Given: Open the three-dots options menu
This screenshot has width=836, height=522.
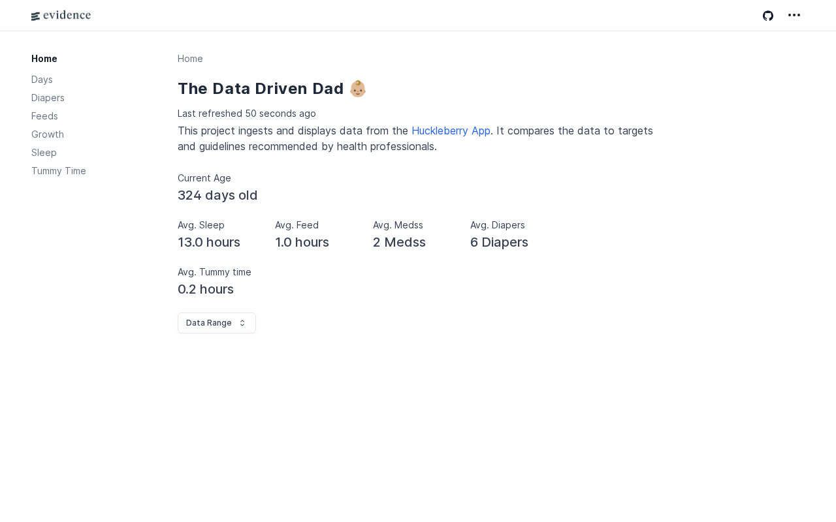Looking at the screenshot, I should click(794, 15).
